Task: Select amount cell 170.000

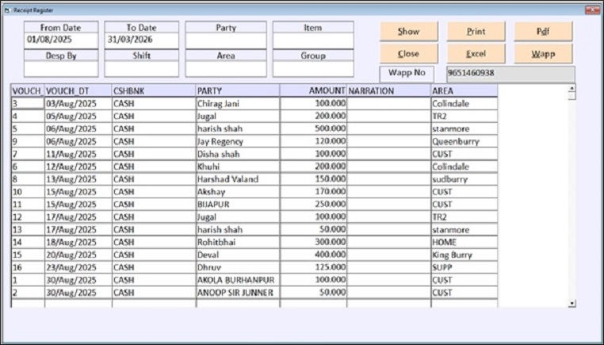Action: 313,192
